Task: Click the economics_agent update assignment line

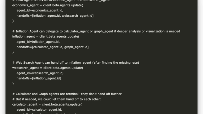Action: pos(48,5)
